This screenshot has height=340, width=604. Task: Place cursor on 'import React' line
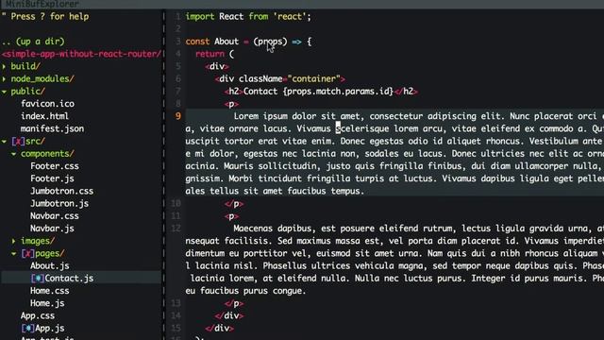[x=248, y=17]
